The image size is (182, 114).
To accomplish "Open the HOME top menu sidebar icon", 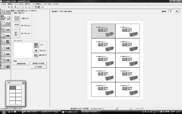I will pyautogui.click(x=5, y=12).
